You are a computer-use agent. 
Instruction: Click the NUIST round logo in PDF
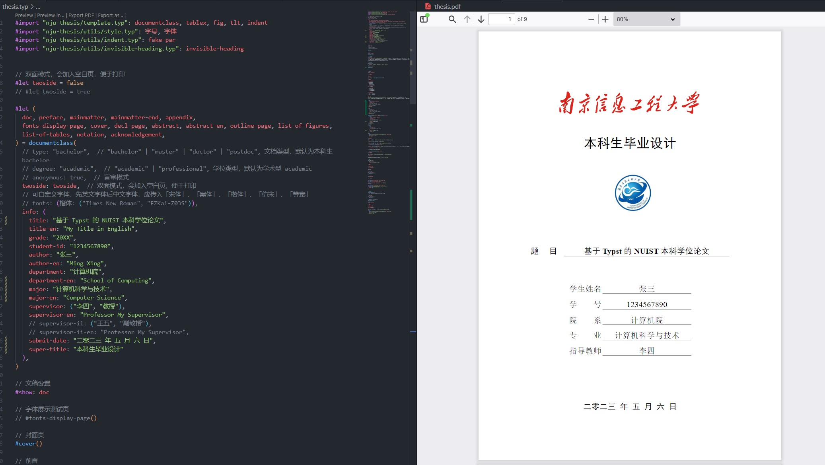click(x=632, y=193)
